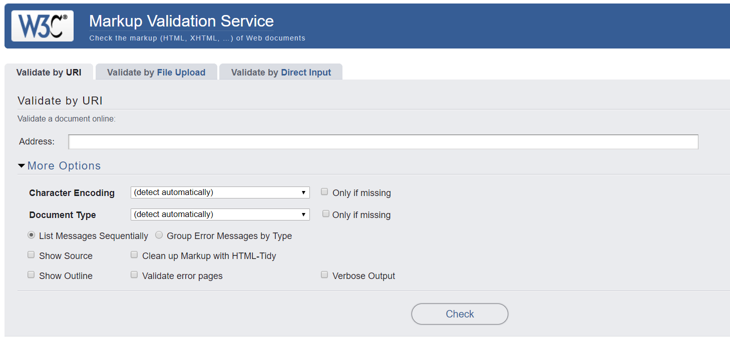Switch to the Validate by File Upload tab
730x340 pixels.
pos(156,71)
